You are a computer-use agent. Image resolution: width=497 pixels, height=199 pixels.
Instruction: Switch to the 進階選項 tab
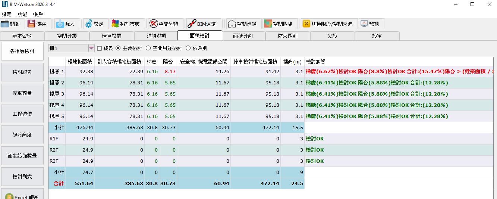pyautogui.click(x=157, y=36)
